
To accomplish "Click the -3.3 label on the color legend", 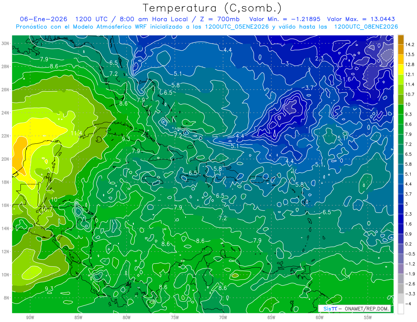I will 410,294.
